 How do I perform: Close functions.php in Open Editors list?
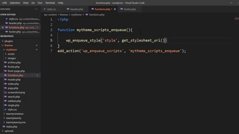[x=3, y=28]
